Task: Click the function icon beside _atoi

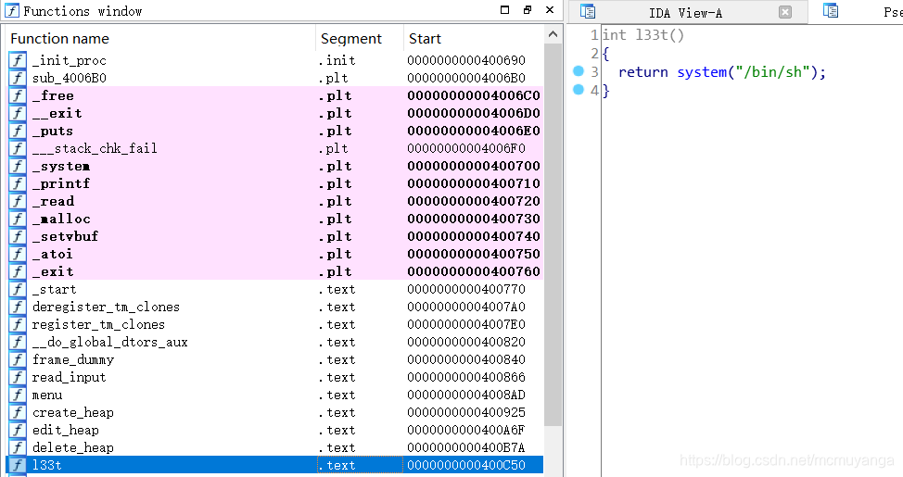Action: coord(18,254)
